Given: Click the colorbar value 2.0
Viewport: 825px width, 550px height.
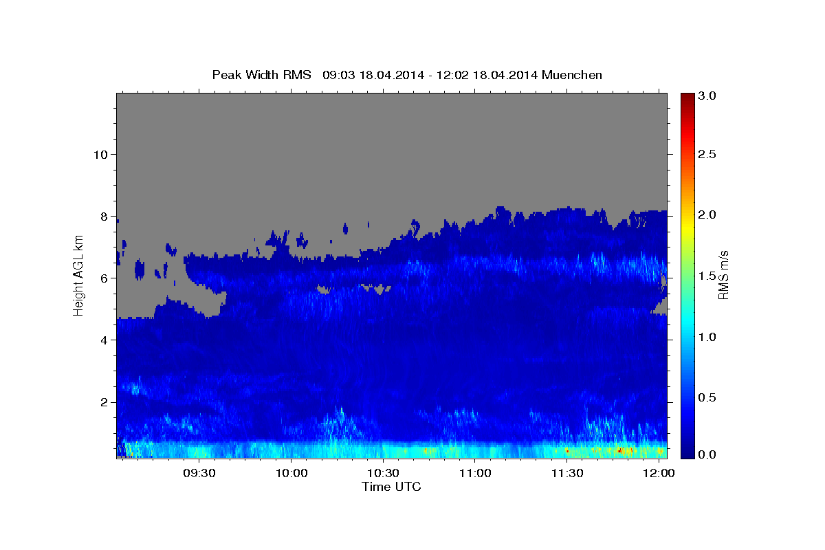Looking at the screenshot, I should click(707, 214).
